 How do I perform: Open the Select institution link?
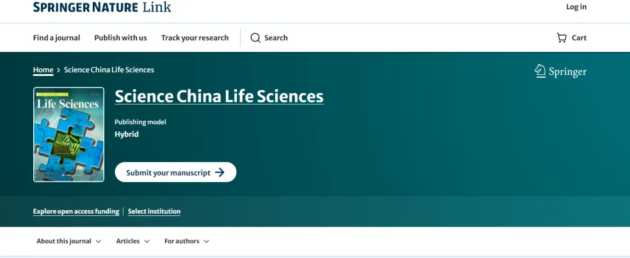tap(154, 211)
